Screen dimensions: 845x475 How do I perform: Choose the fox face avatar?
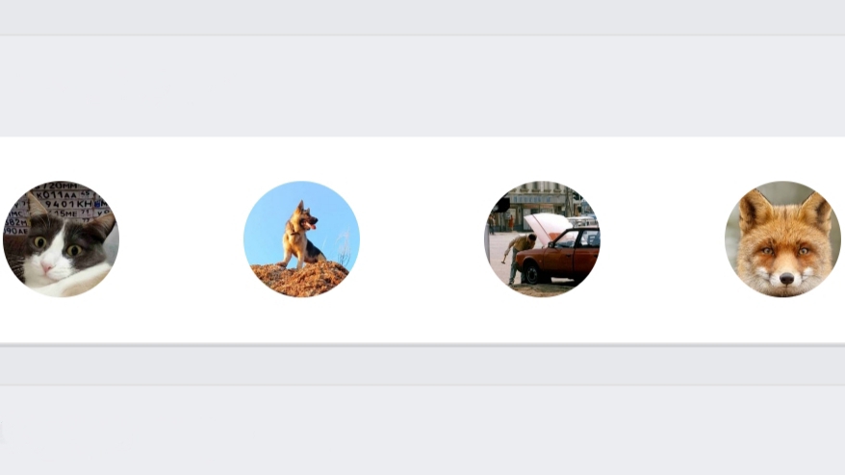782,239
